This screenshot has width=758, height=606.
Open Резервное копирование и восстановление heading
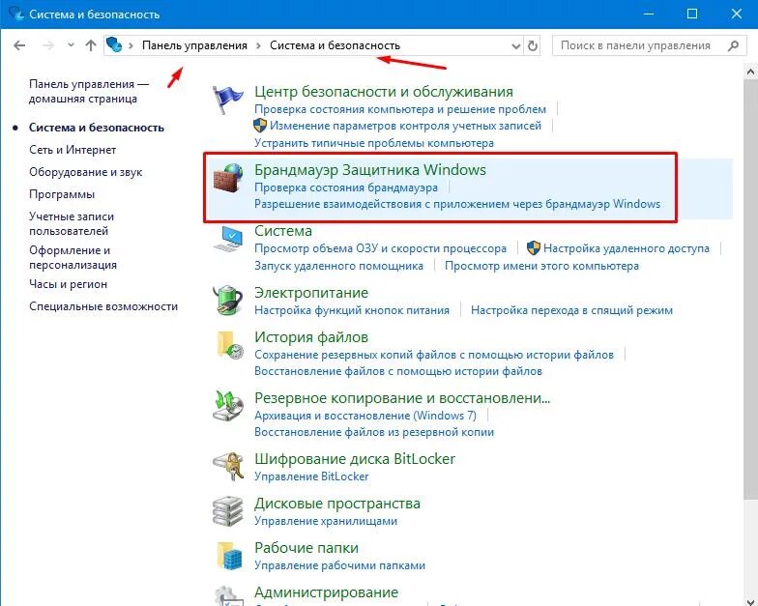[x=402, y=398]
